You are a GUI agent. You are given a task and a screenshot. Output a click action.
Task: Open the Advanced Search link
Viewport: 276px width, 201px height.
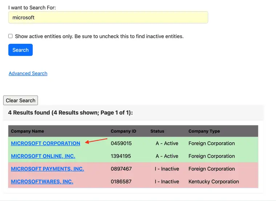pos(28,73)
